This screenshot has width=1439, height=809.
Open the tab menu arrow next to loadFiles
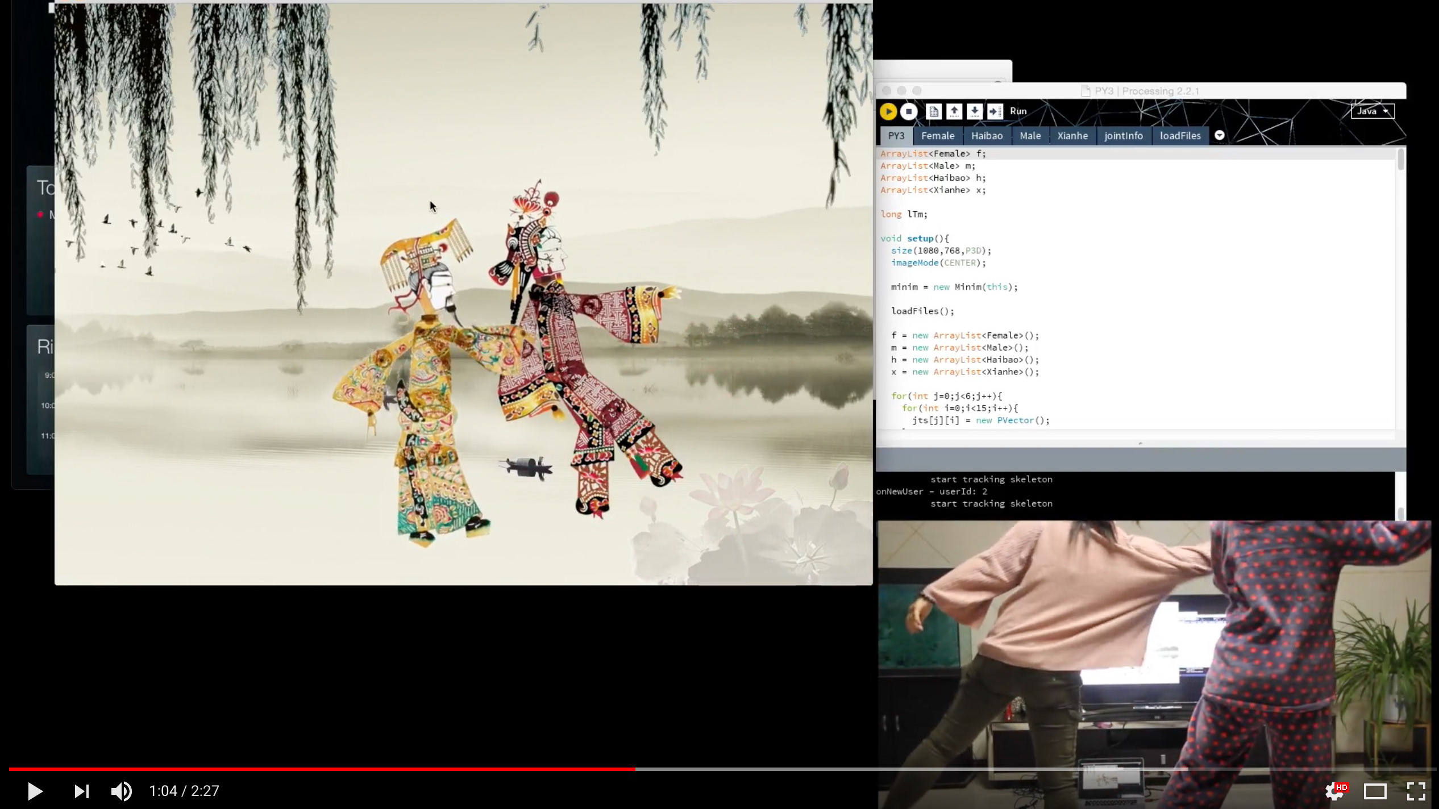(1219, 135)
